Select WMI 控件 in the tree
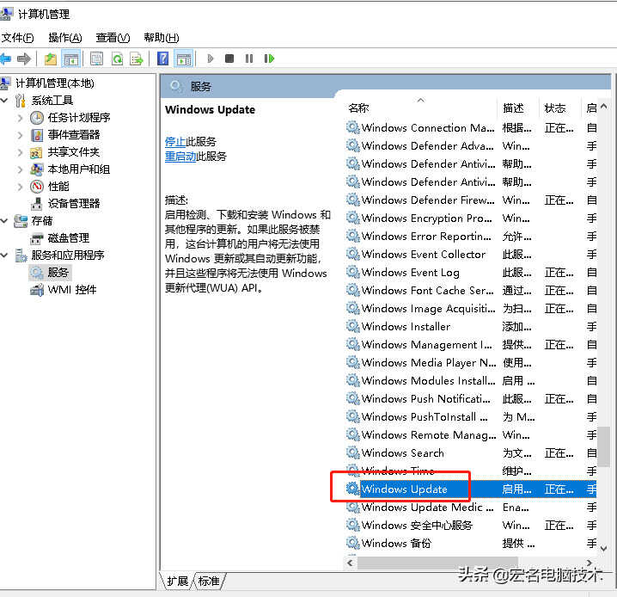Image resolution: width=617 pixels, height=597 pixels. coord(71,290)
